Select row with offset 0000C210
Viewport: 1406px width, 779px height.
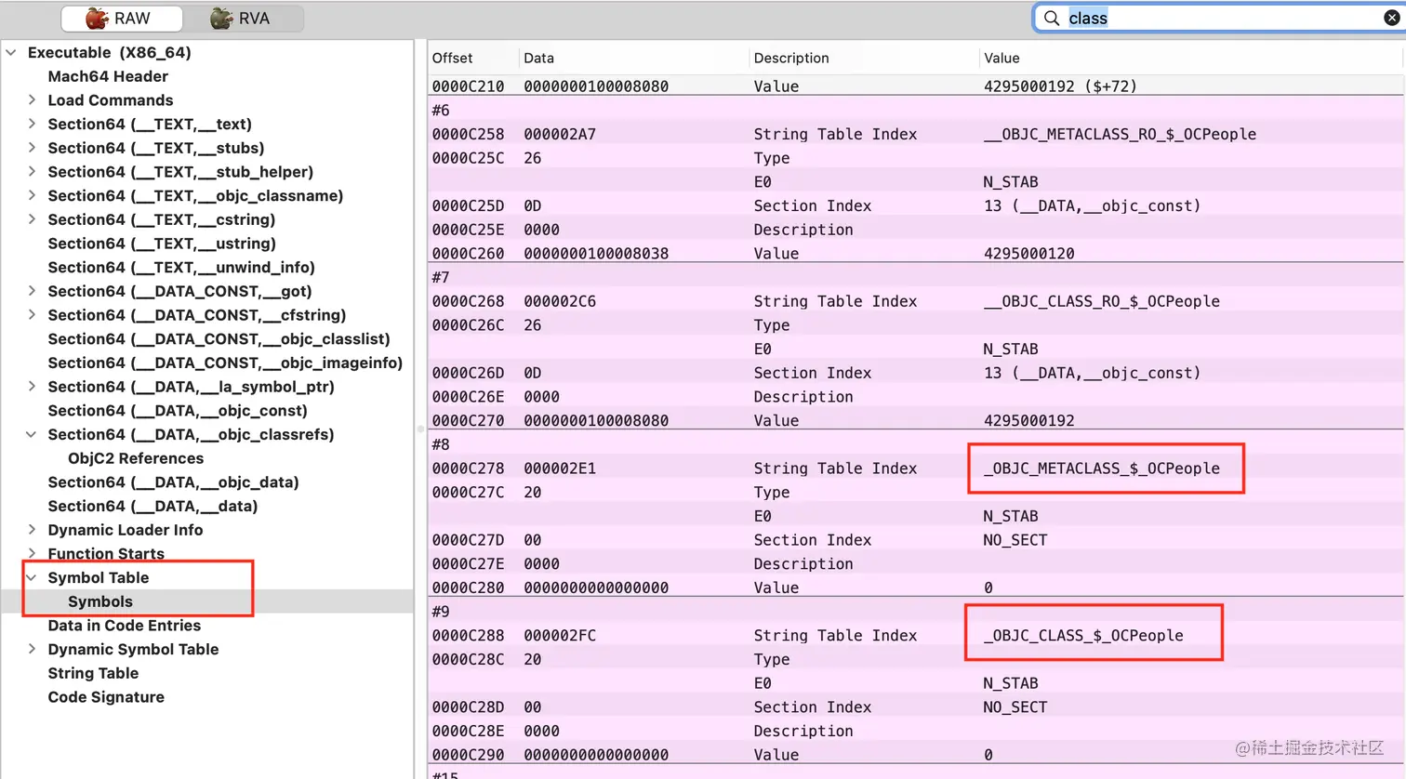[x=916, y=86]
